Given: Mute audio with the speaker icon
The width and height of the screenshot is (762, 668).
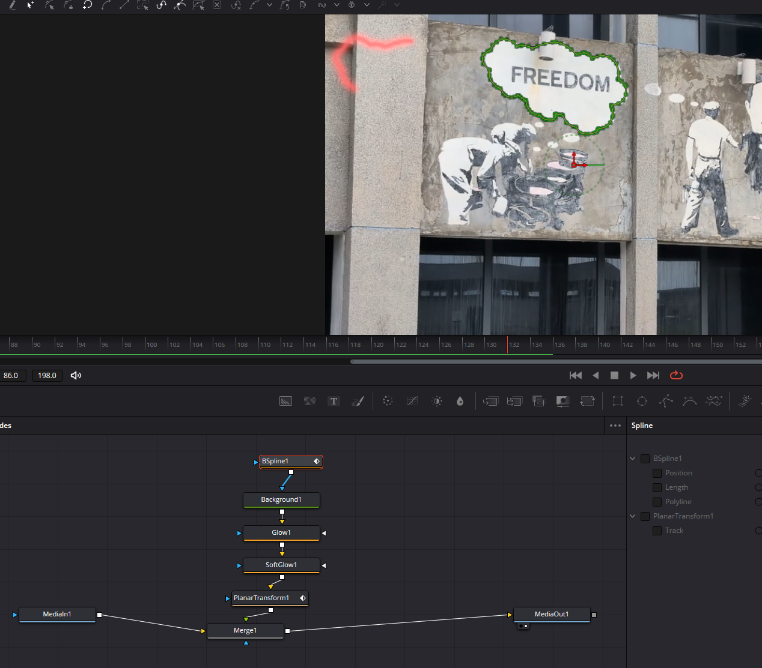Looking at the screenshot, I should point(76,375).
